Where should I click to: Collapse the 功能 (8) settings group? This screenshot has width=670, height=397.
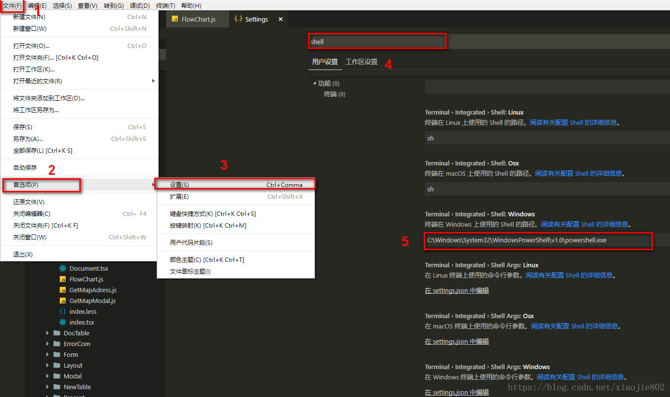[315, 84]
